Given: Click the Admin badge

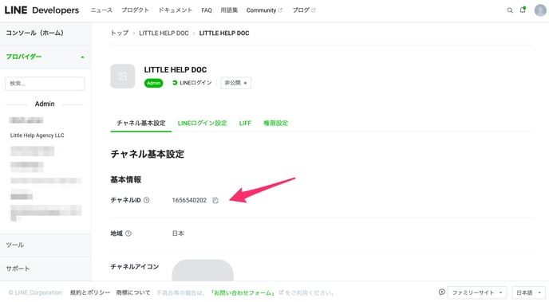Looking at the screenshot, I should [153, 83].
